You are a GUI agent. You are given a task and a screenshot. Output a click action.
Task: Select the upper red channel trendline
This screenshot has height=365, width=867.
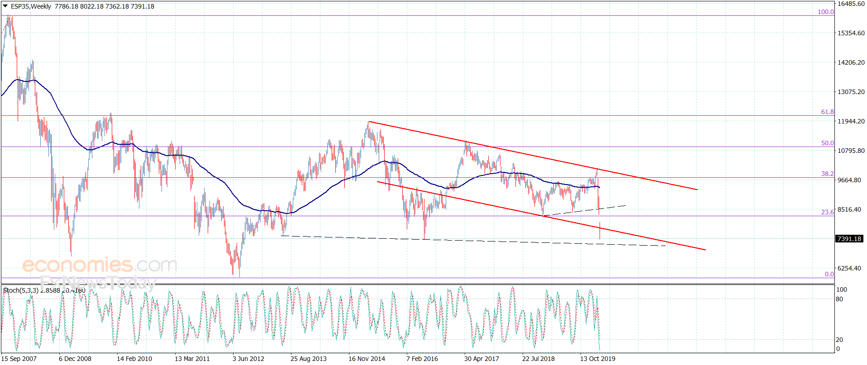533,155
